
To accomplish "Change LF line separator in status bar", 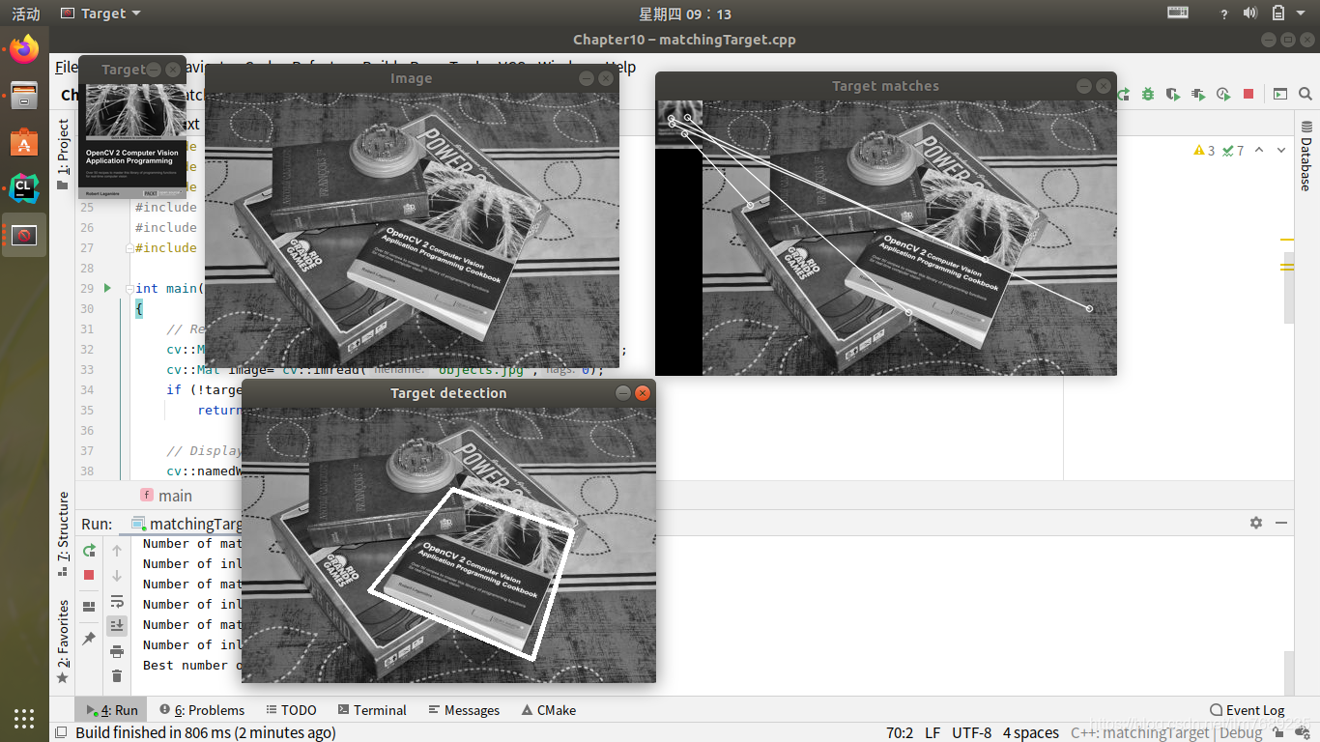I will click(x=933, y=733).
